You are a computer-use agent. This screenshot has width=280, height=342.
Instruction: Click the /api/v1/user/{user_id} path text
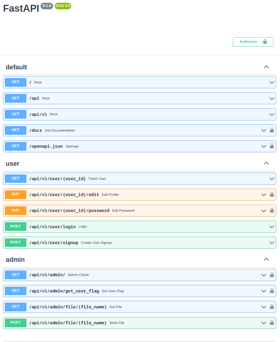click(58, 179)
